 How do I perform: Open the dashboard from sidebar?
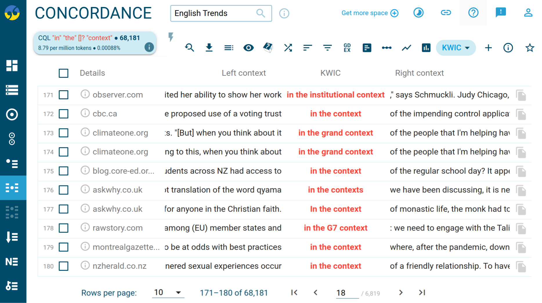[x=12, y=66]
